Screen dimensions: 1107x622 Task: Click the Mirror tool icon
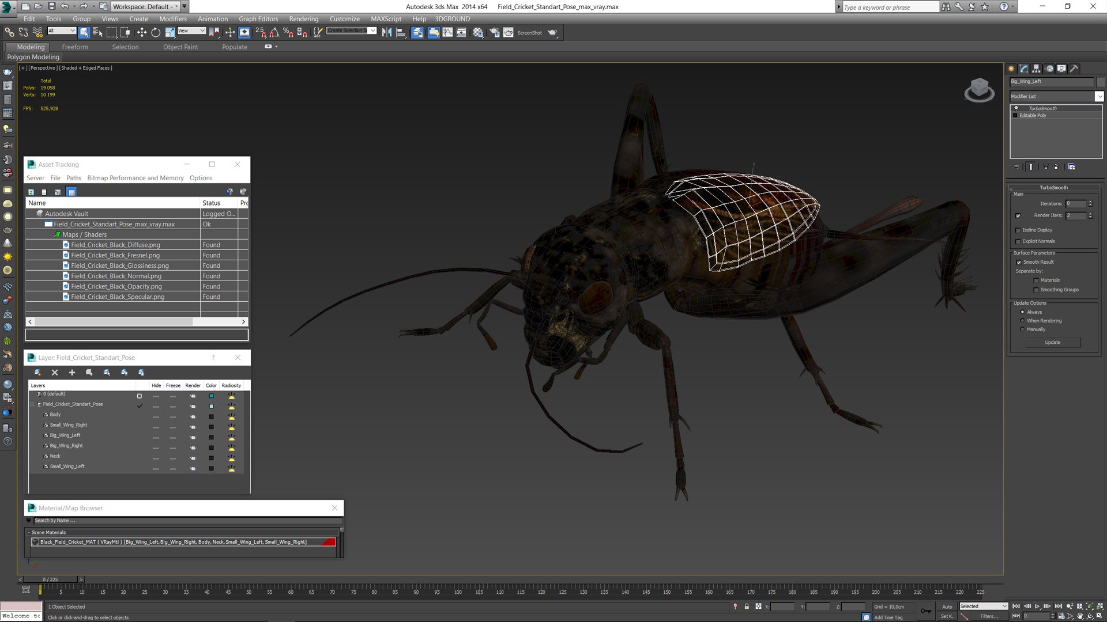point(387,32)
